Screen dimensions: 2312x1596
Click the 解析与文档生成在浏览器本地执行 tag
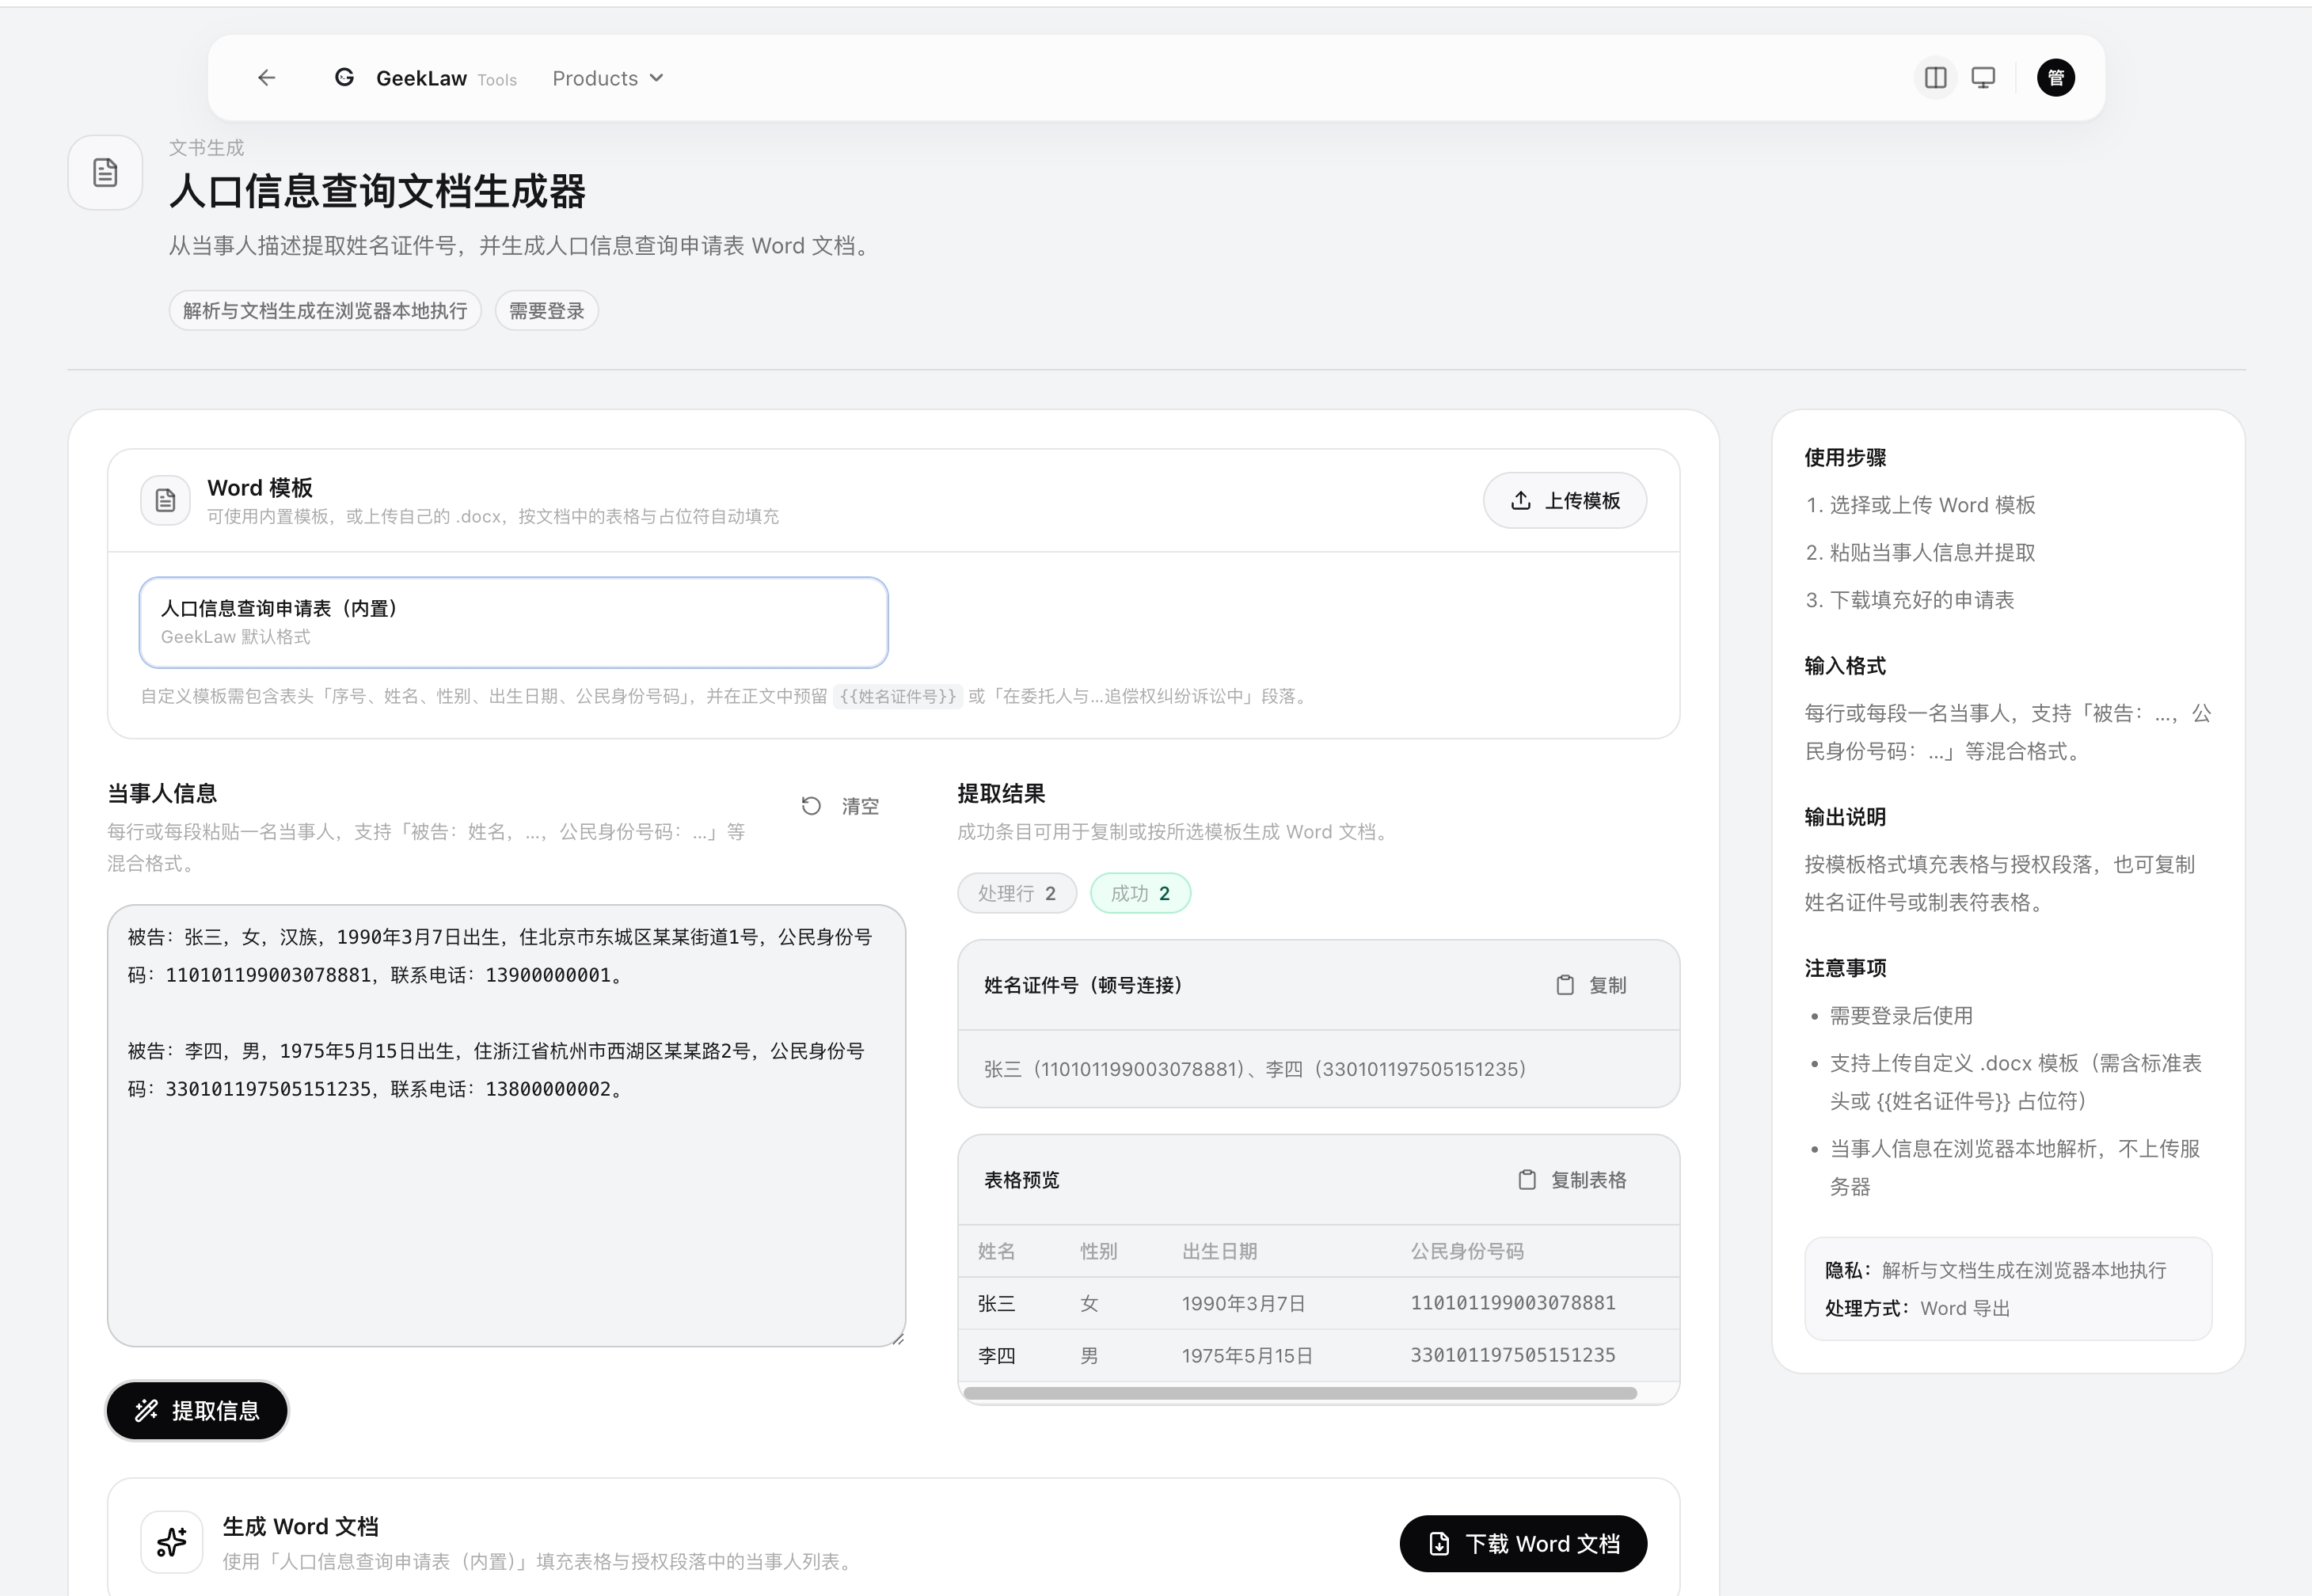pos(325,311)
